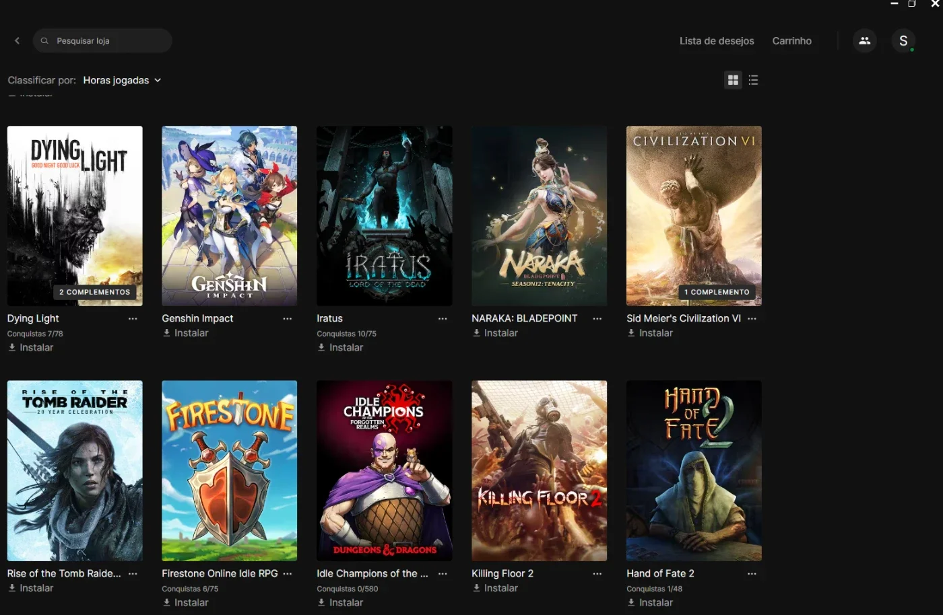Click Conquistas 6/75 under Firestone
Viewport: 943px width, 615px height.
tap(190, 589)
